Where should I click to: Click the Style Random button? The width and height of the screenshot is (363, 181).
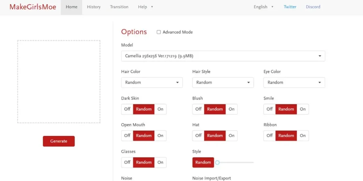[203, 163]
